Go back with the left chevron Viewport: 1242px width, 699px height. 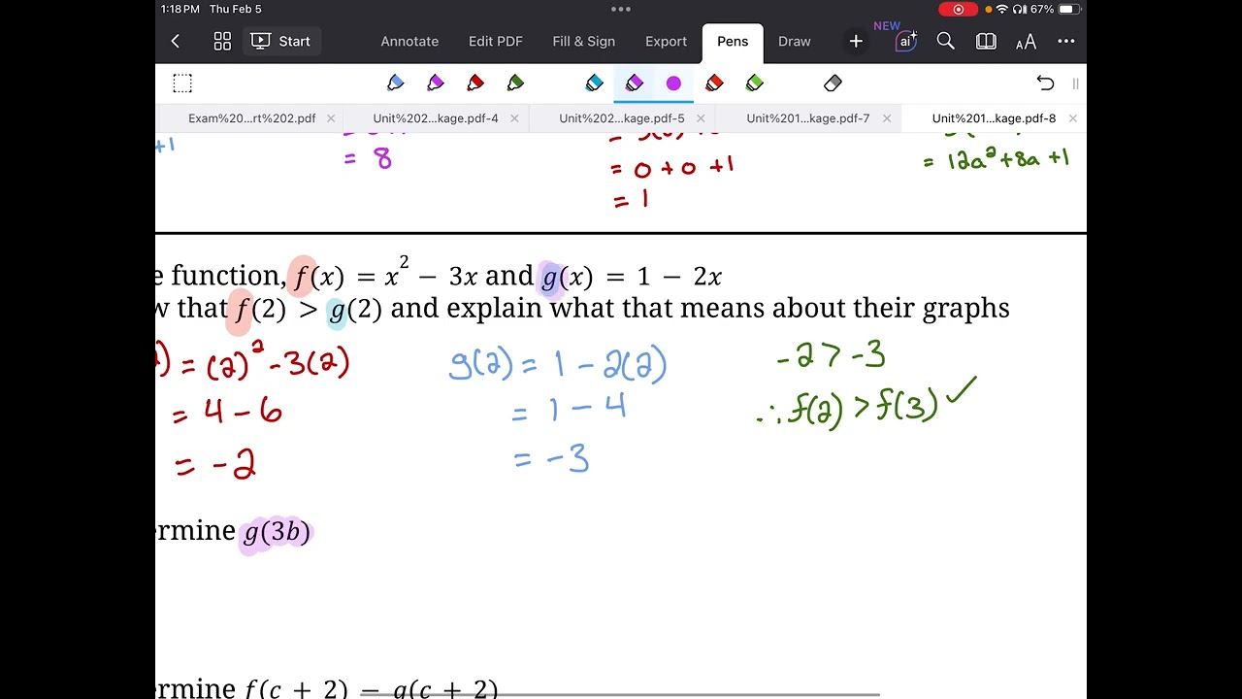[175, 41]
